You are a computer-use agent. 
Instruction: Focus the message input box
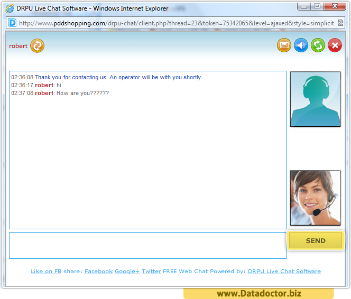point(147,246)
